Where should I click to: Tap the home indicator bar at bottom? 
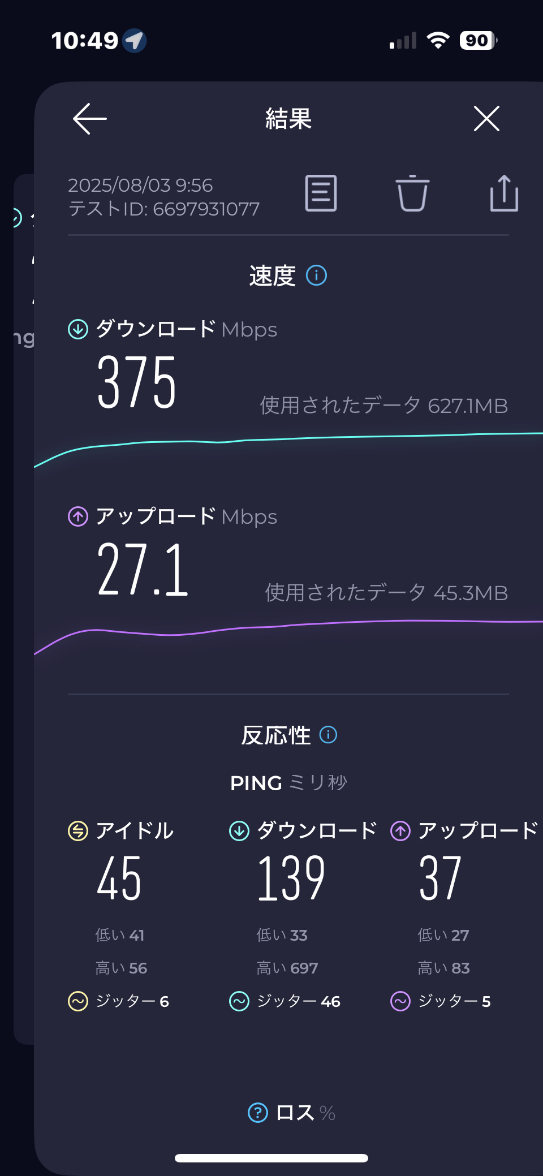271,1158
